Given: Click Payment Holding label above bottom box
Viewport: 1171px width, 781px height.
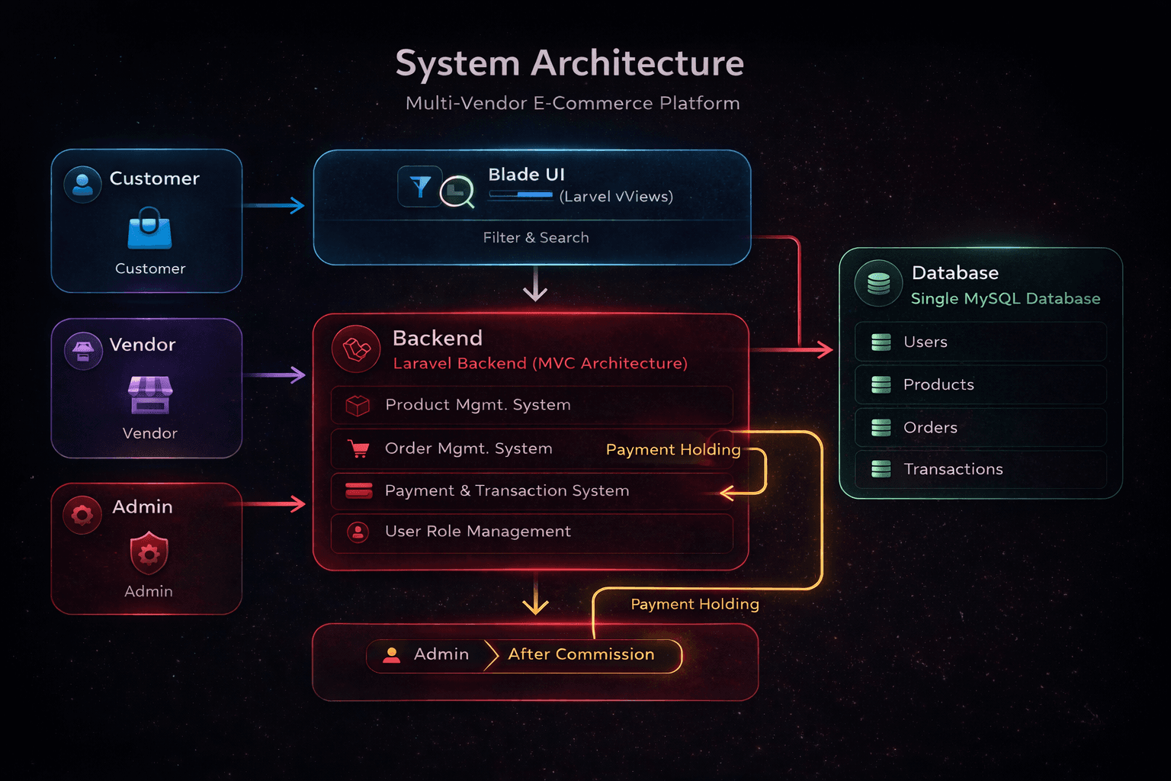Looking at the screenshot, I should pyautogui.click(x=695, y=604).
